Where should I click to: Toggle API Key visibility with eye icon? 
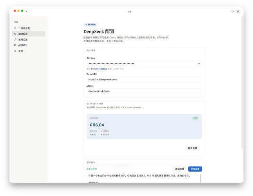pos(199,64)
